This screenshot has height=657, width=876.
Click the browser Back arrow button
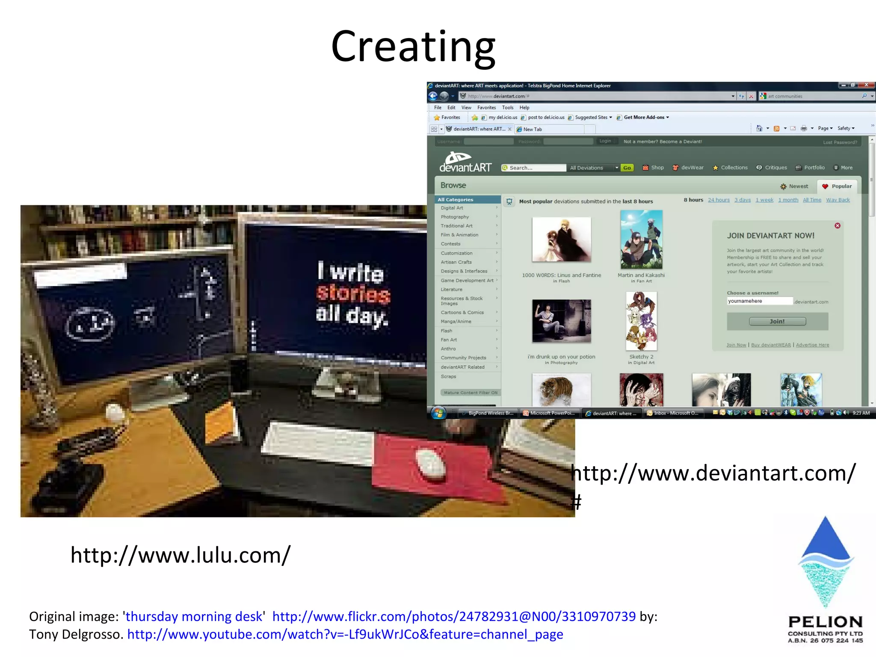point(433,96)
